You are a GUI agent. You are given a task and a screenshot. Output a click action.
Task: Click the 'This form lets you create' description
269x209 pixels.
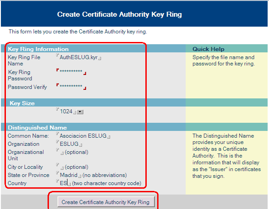(x=78, y=32)
